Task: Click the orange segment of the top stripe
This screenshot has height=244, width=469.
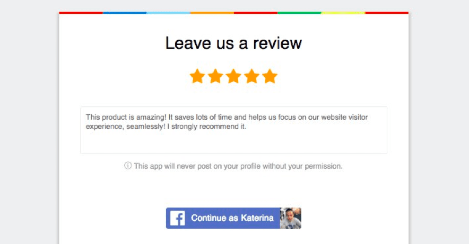Action: (x=212, y=13)
